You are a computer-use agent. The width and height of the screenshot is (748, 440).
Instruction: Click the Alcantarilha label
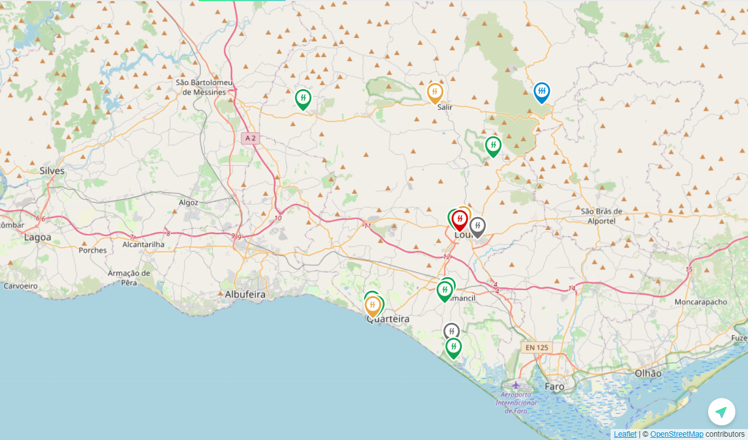[143, 244]
